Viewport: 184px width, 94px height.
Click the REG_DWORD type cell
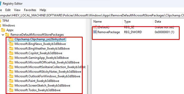coord(133,32)
